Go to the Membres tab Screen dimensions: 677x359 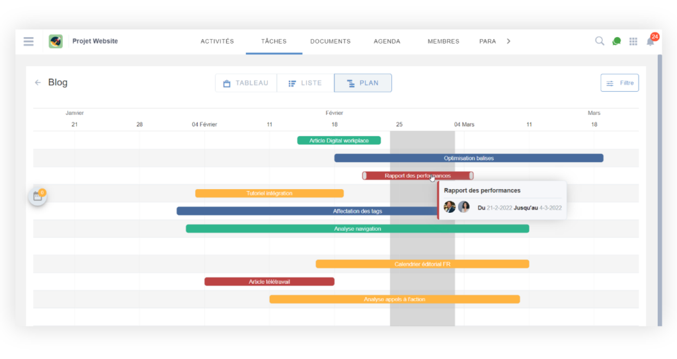(444, 42)
